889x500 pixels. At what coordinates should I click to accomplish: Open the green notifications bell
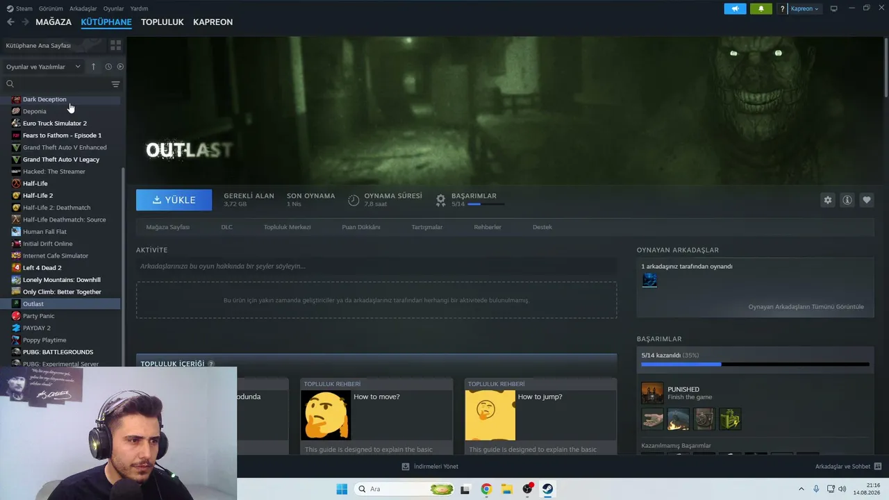pos(761,9)
